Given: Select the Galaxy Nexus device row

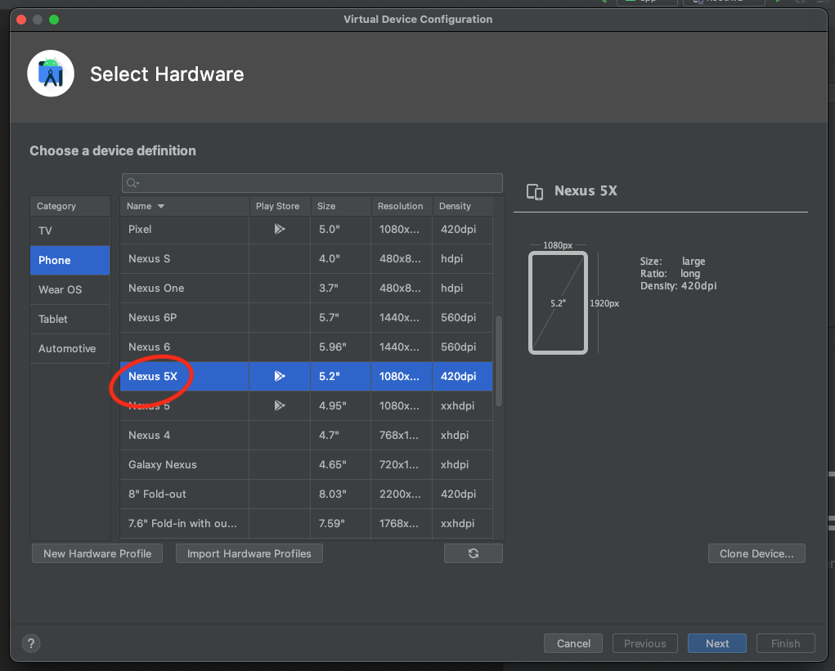Looking at the screenshot, I should [306, 464].
